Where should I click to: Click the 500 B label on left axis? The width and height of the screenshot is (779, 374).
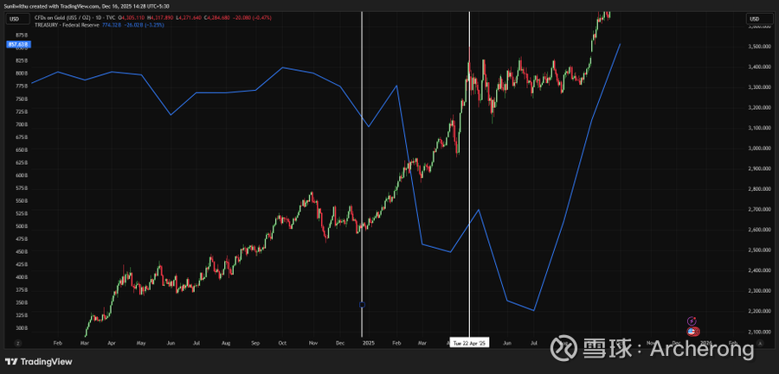(x=22, y=226)
